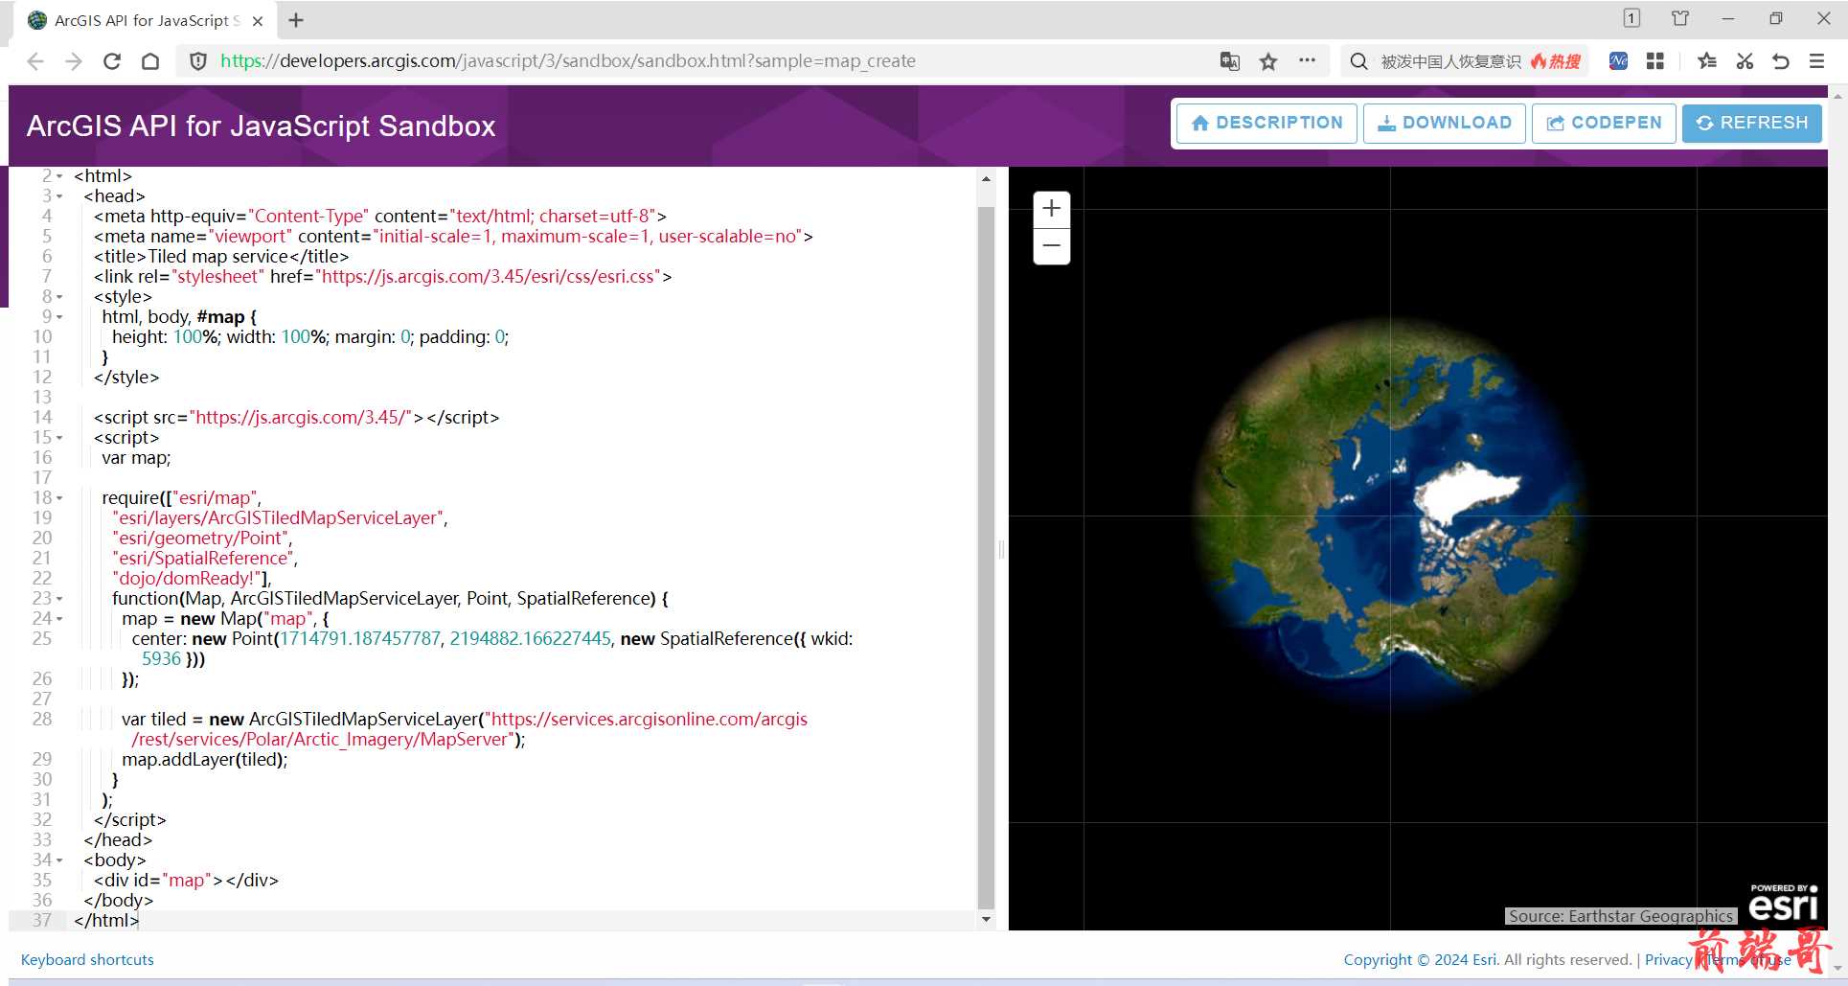Collapse the style fold on line 8

59,297
